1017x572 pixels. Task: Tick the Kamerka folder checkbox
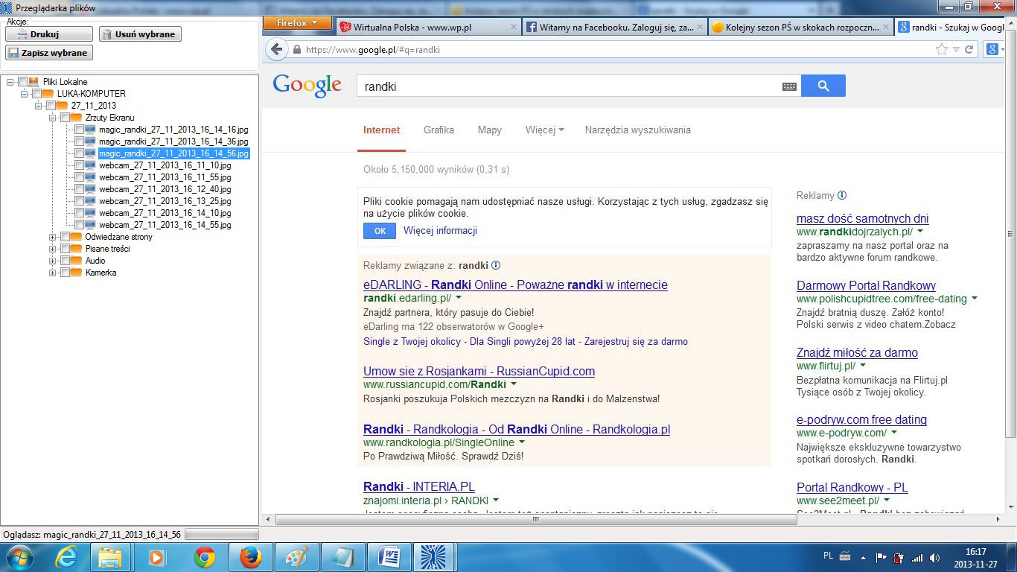click(65, 273)
